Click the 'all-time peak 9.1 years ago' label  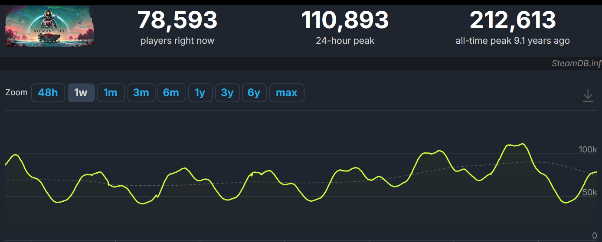[x=513, y=41]
